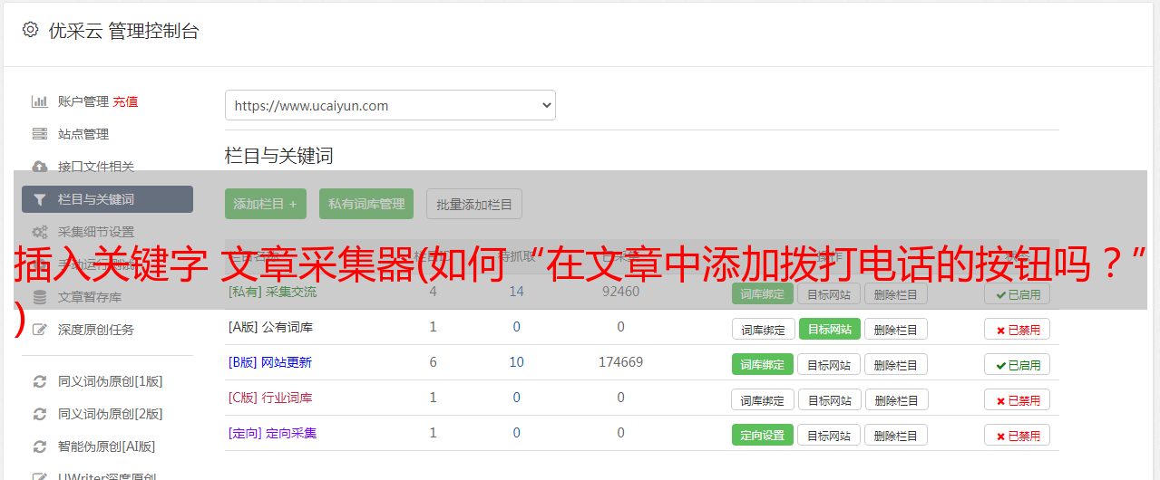Image resolution: width=1160 pixels, height=480 pixels.
Task: Click the refresh icon for 智能伪原创[AI版]
Action: point(39,446)
